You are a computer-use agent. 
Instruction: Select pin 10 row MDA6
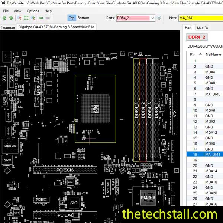pos(205,110)
